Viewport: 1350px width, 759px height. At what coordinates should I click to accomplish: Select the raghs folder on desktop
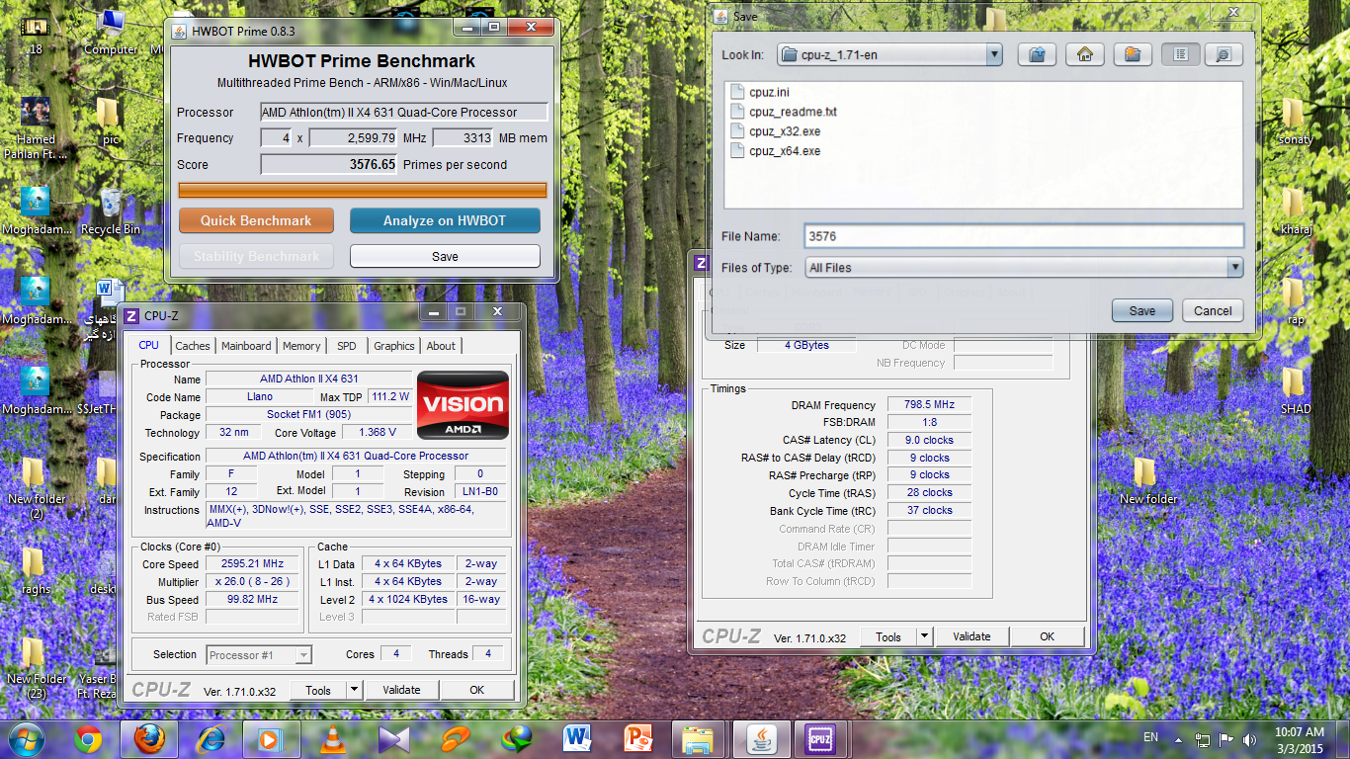tap(35, 570)
